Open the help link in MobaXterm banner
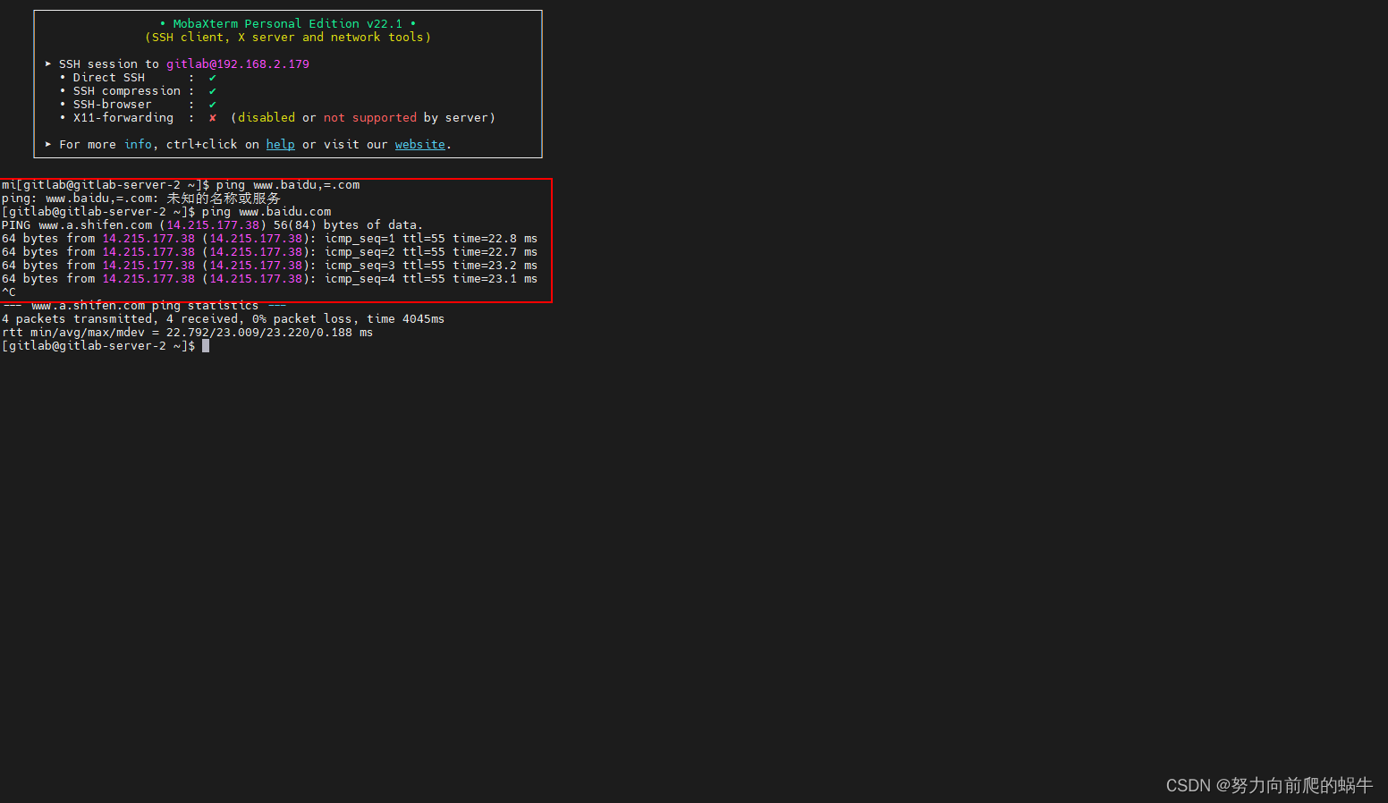1388x803 pixels. [280, 145]
